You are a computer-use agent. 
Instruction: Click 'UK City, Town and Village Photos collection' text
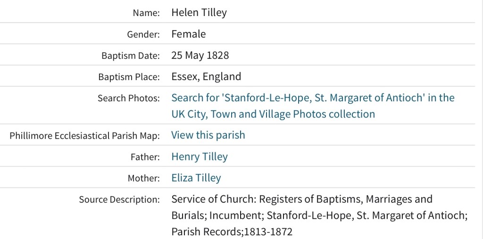273,114
